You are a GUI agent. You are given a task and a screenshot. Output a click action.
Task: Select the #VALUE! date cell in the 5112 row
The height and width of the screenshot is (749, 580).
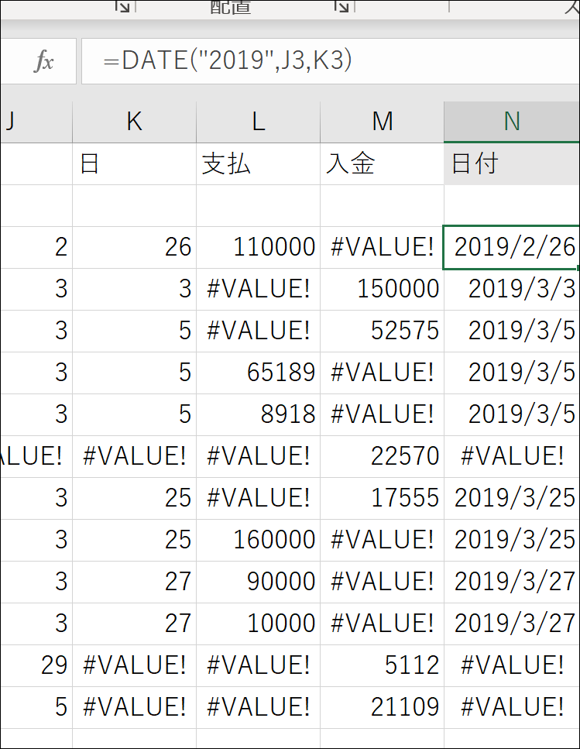[512, 665]
